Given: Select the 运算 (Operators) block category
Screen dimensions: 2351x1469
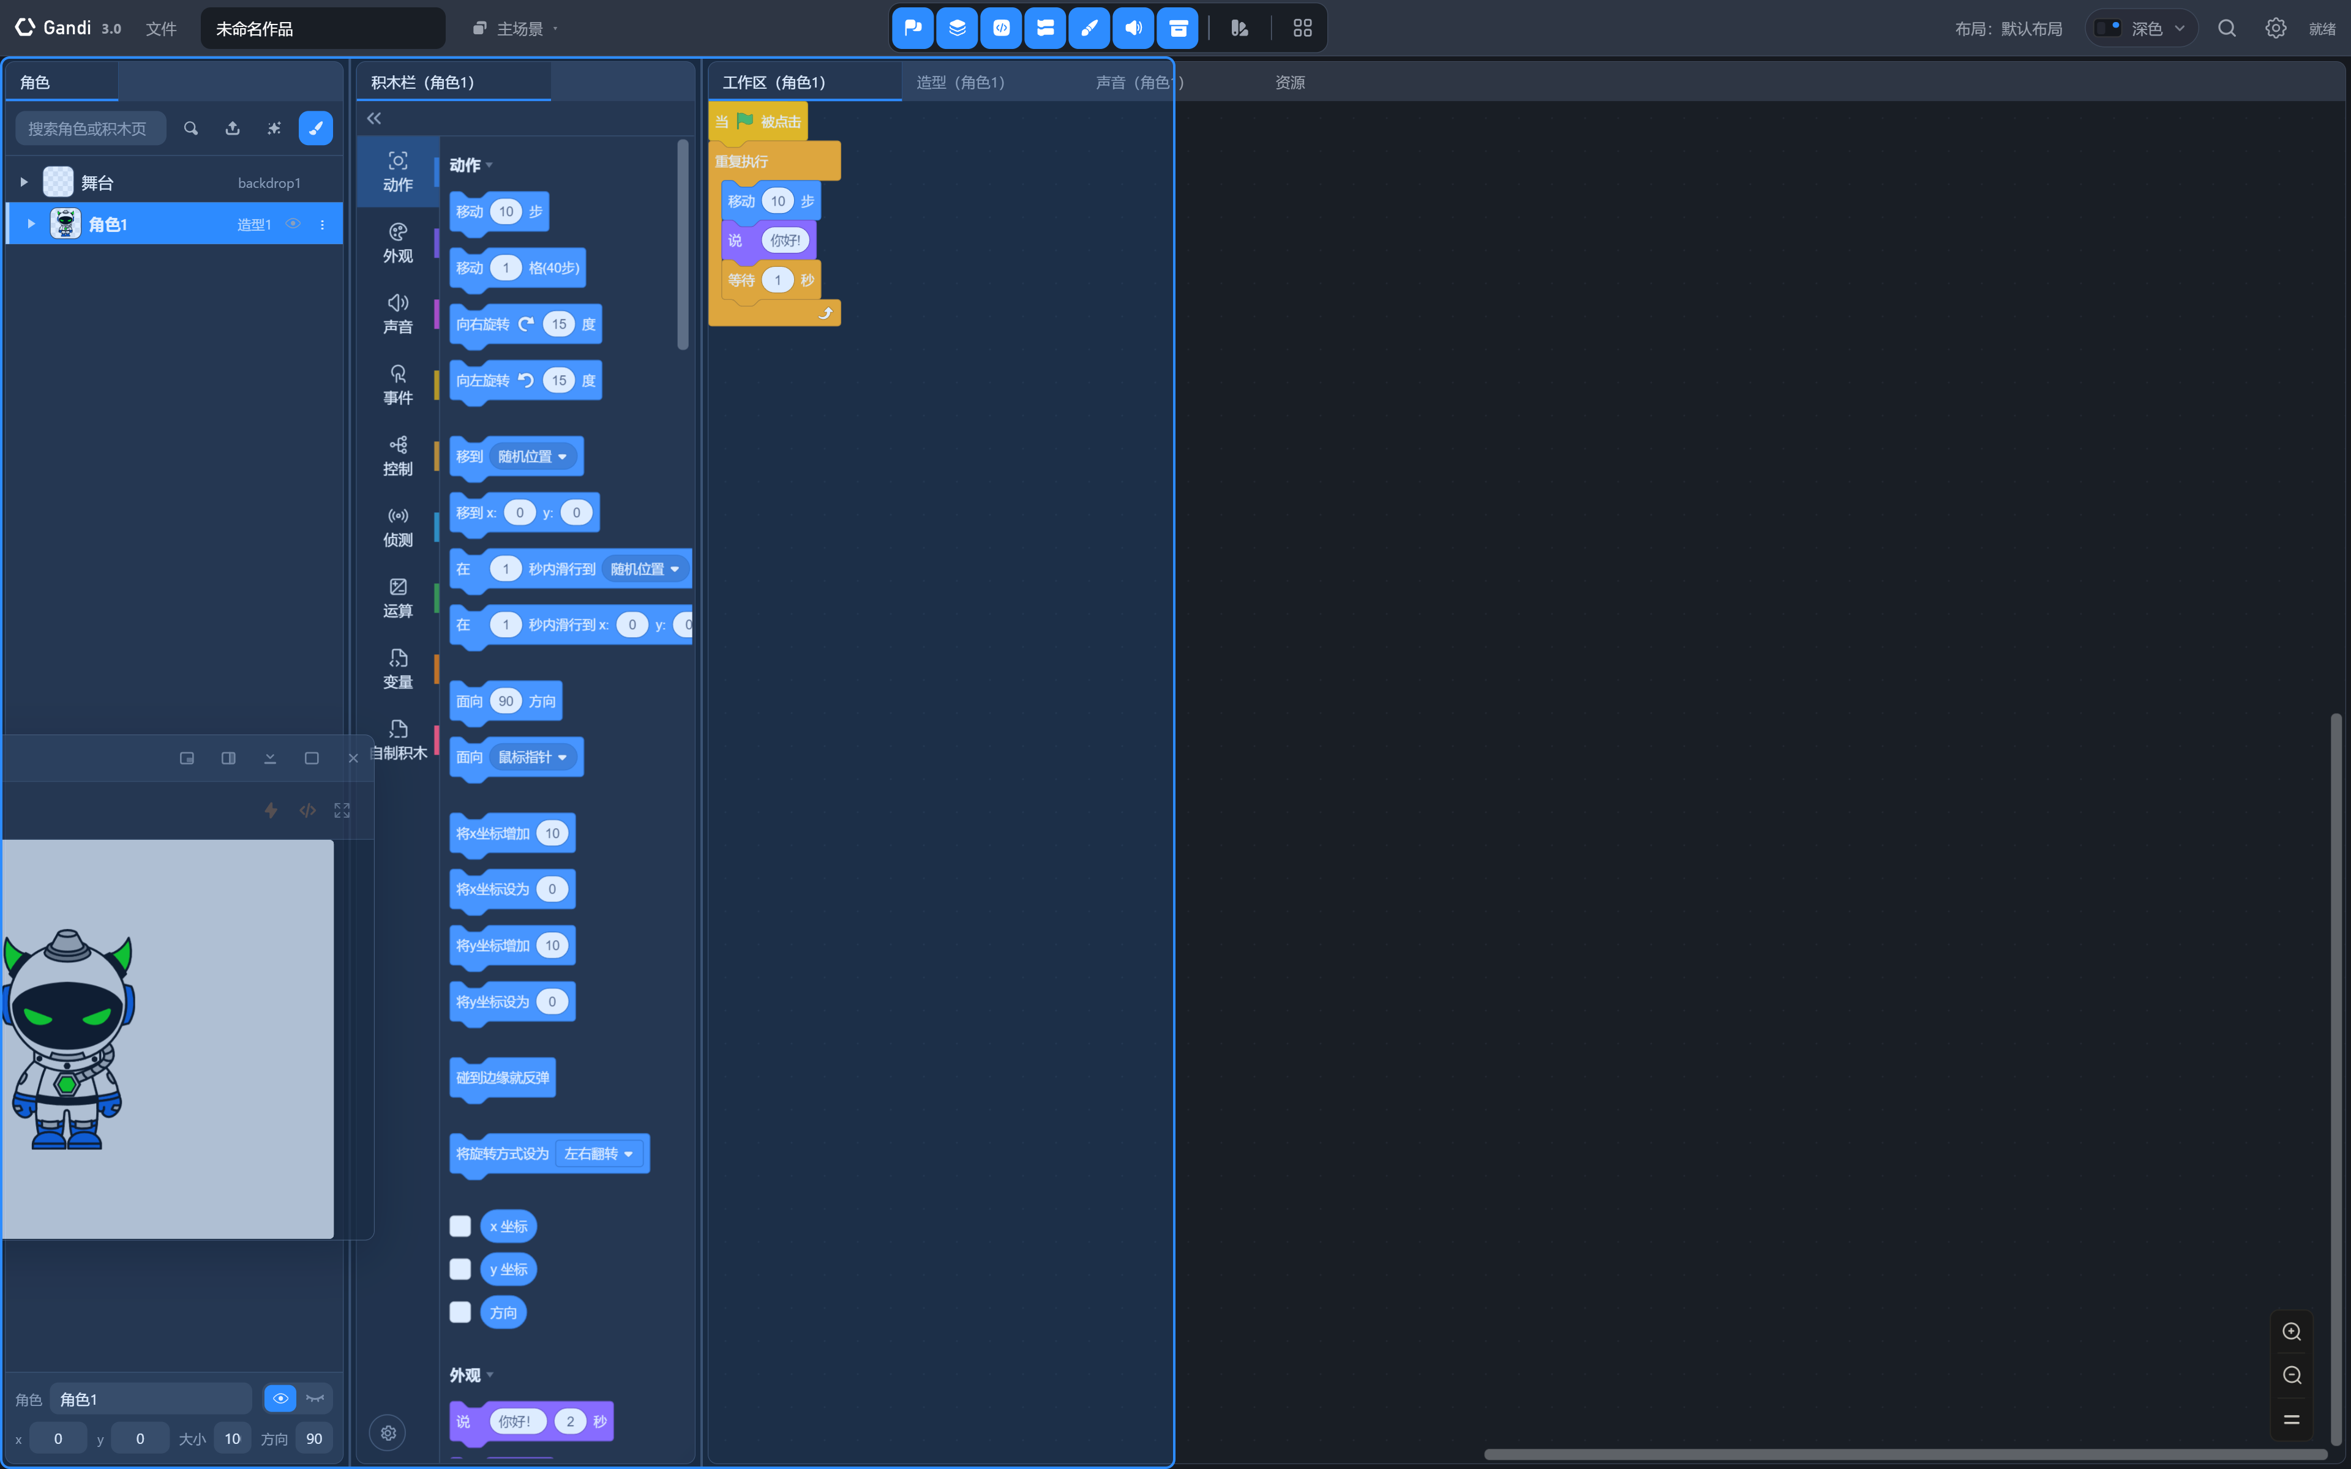Looking at the screenshot, I should tap(397, 597).
